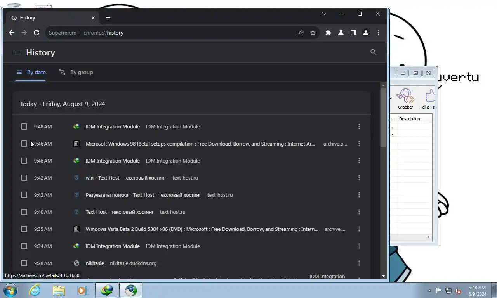Image resolution: width=497 pixels, height=298 pixels.
Task: Toggle the side panel icon
Action: (x=353, y=33)
